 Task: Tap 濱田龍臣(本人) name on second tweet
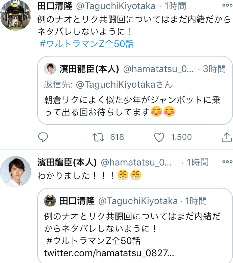click(67, 162)
